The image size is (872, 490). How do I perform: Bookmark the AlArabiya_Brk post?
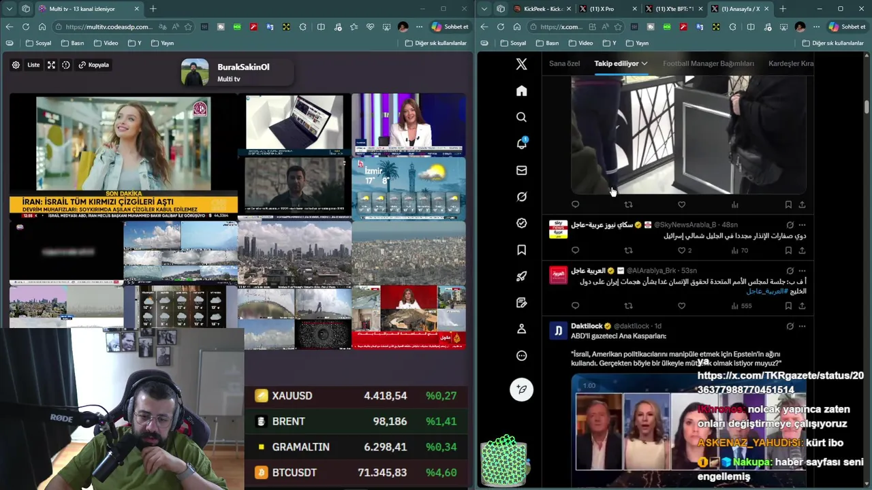[788, 306]
